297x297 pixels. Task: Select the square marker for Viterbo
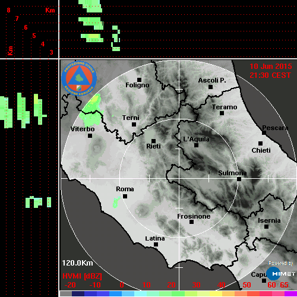pos(90,136)
